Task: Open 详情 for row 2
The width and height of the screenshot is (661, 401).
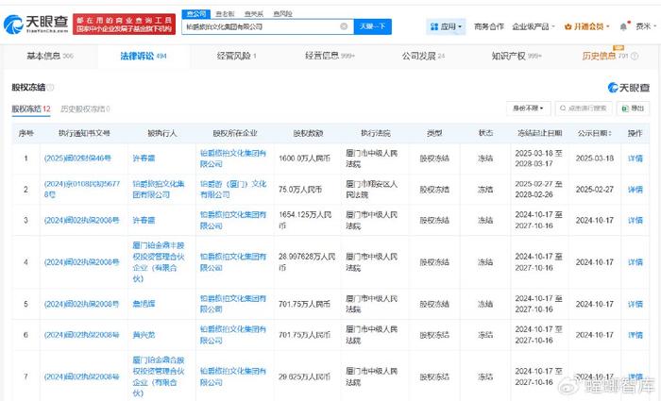Action: click(x=636, y=190)
